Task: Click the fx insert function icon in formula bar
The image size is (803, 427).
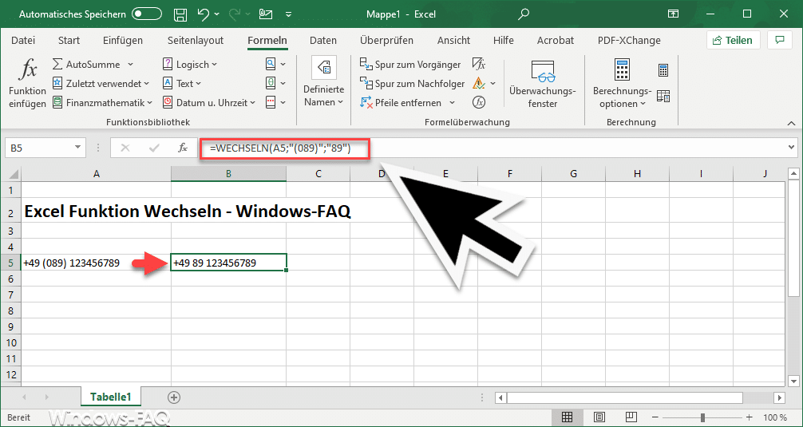Action: tap(183, 148)
